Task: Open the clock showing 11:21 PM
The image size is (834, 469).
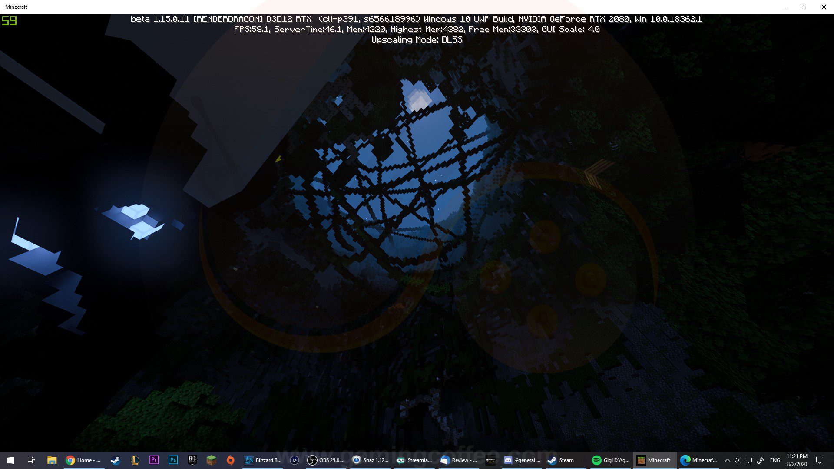Action: [x=797, y=460]
